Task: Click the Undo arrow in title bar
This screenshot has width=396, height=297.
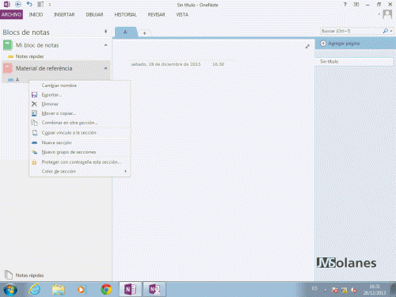Action: pos(29,4)
